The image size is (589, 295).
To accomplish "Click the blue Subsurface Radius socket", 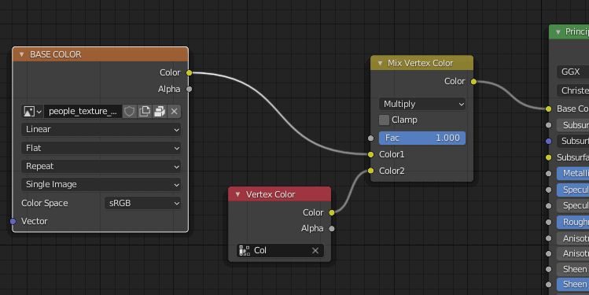I will (548, 142).
